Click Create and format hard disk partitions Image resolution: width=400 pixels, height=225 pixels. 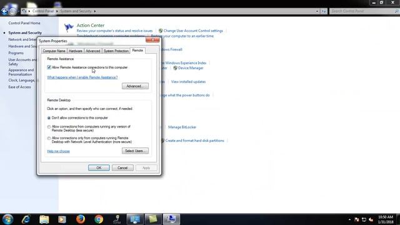(x=194, y=141)
